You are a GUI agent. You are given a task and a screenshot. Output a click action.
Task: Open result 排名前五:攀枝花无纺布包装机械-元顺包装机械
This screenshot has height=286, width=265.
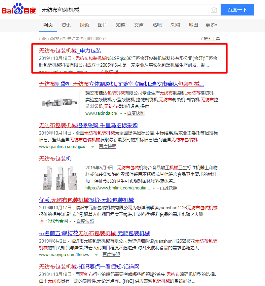tap(94, 233)
